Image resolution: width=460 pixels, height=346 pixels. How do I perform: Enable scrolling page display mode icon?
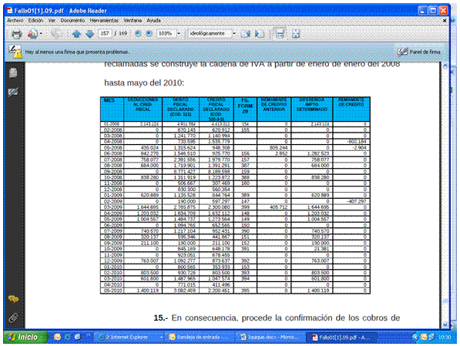280,33
